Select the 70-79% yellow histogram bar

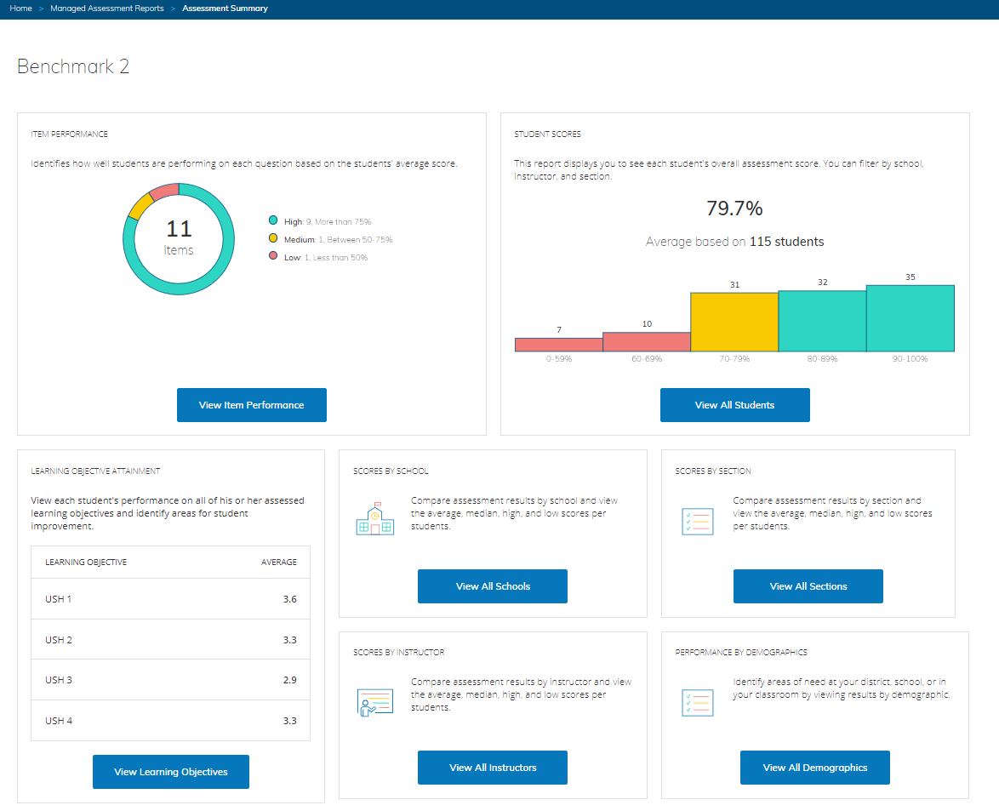[x=734, y=323]
